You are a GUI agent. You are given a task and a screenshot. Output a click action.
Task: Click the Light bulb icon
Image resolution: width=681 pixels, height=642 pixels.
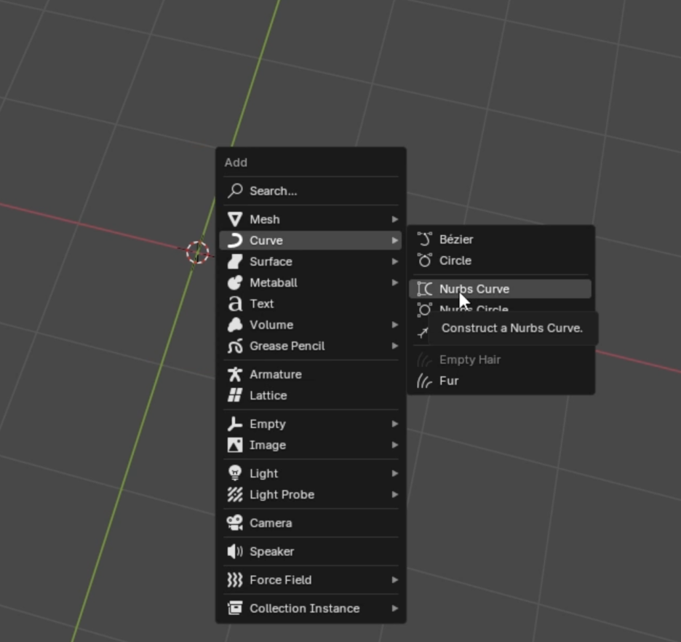click(235, 473)
